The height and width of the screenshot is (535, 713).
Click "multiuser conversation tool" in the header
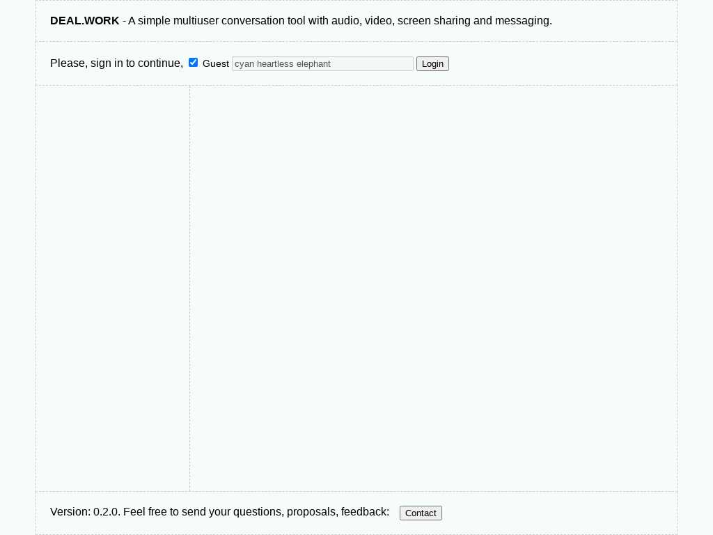click(x=238, y=21)
